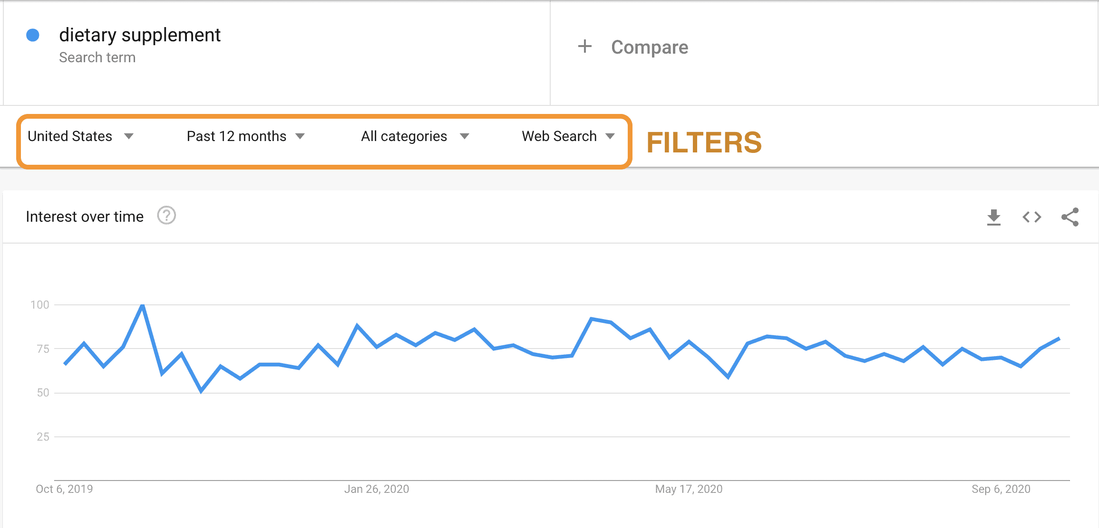Add a comparison term with Compare

click(649, 47)
